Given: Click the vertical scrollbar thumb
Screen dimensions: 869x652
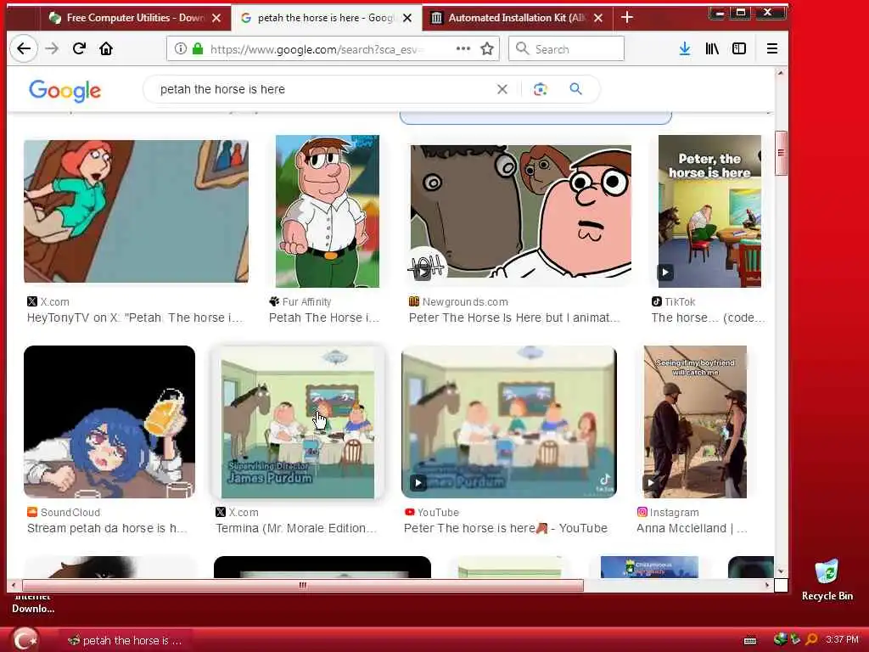Looking at the screenshot, I should coord(781,154).
